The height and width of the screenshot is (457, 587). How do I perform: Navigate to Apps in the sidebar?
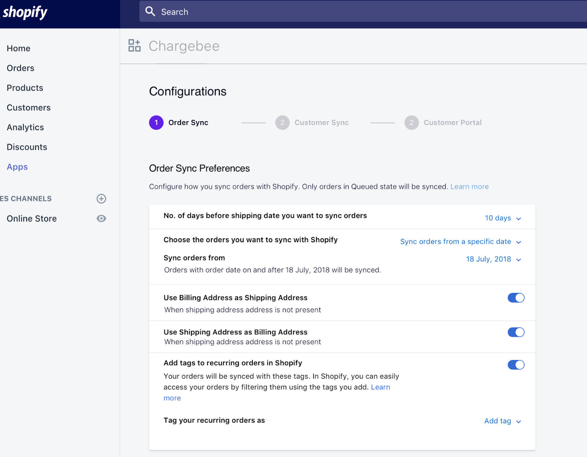(x=17, y=167)
